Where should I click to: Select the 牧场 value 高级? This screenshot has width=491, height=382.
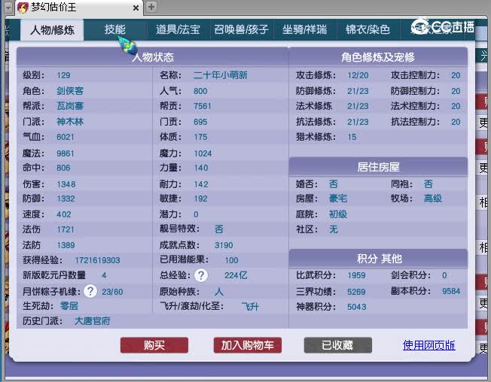point(433,199)
